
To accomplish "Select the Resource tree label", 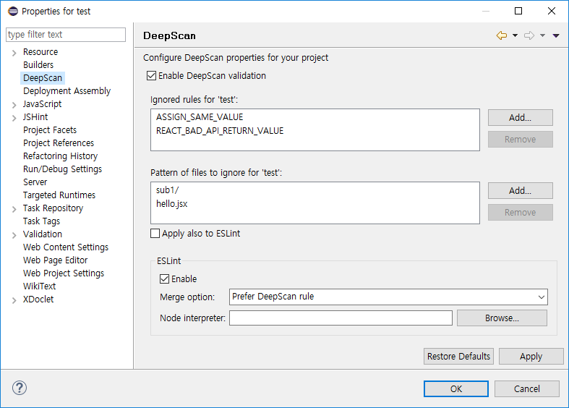I will click(40, 52).
